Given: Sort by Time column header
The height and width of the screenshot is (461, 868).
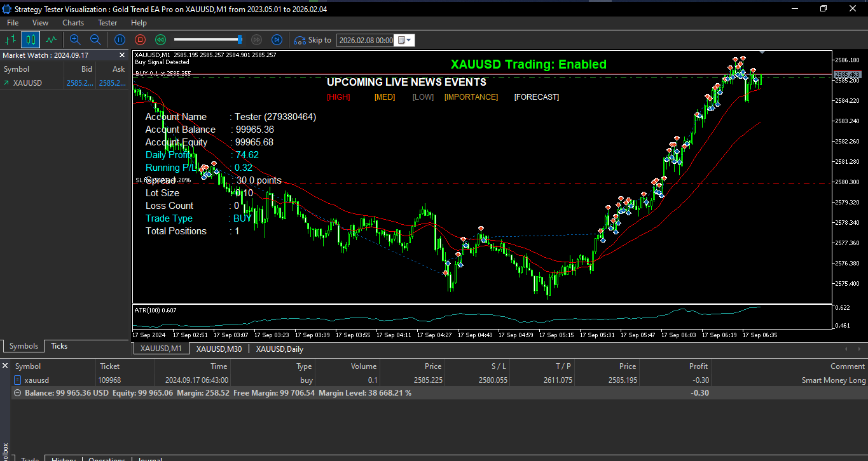Looking at the screenshot, I should (219, 366).
